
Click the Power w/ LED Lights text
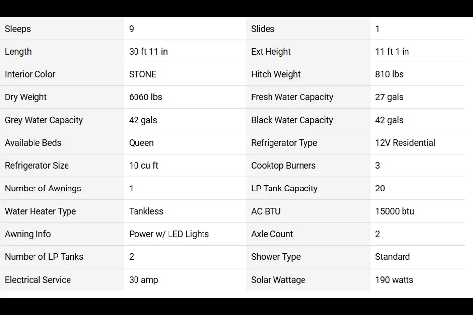tap(169, 234)
